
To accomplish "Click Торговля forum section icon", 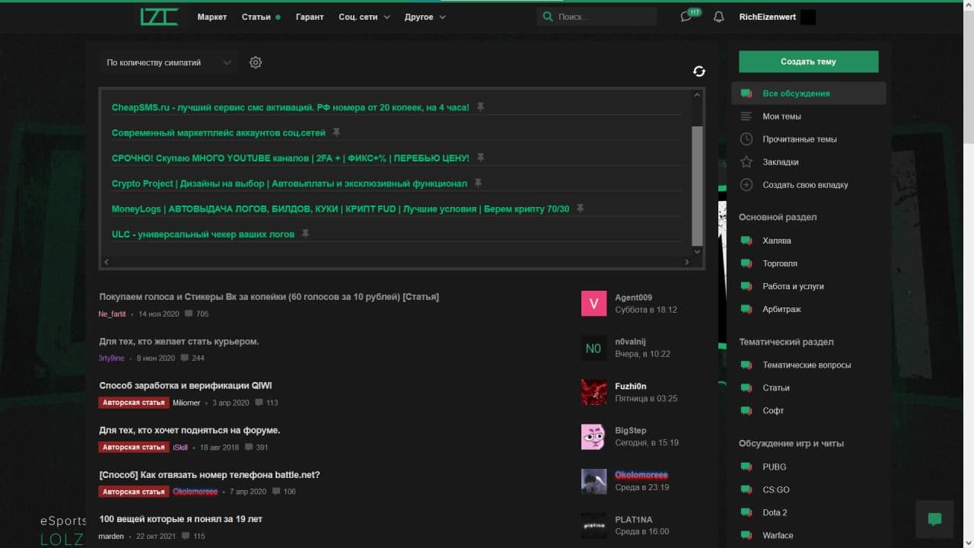I will coord(746,263).
